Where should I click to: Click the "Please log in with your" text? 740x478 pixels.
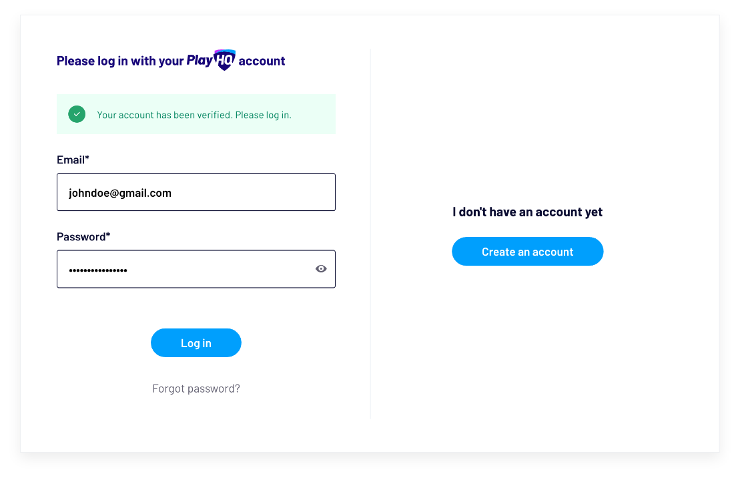119,61
